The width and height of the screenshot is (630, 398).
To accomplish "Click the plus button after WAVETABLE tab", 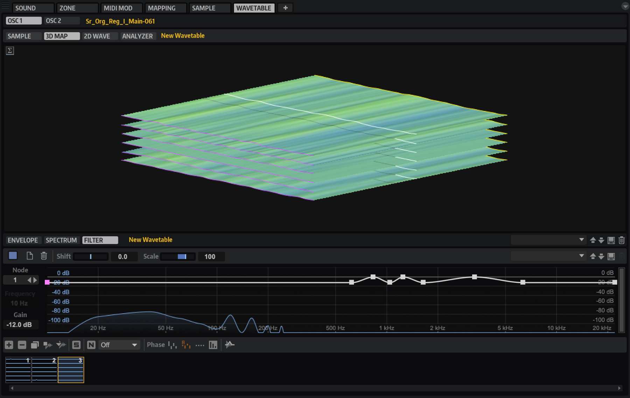I will (285, 8).
